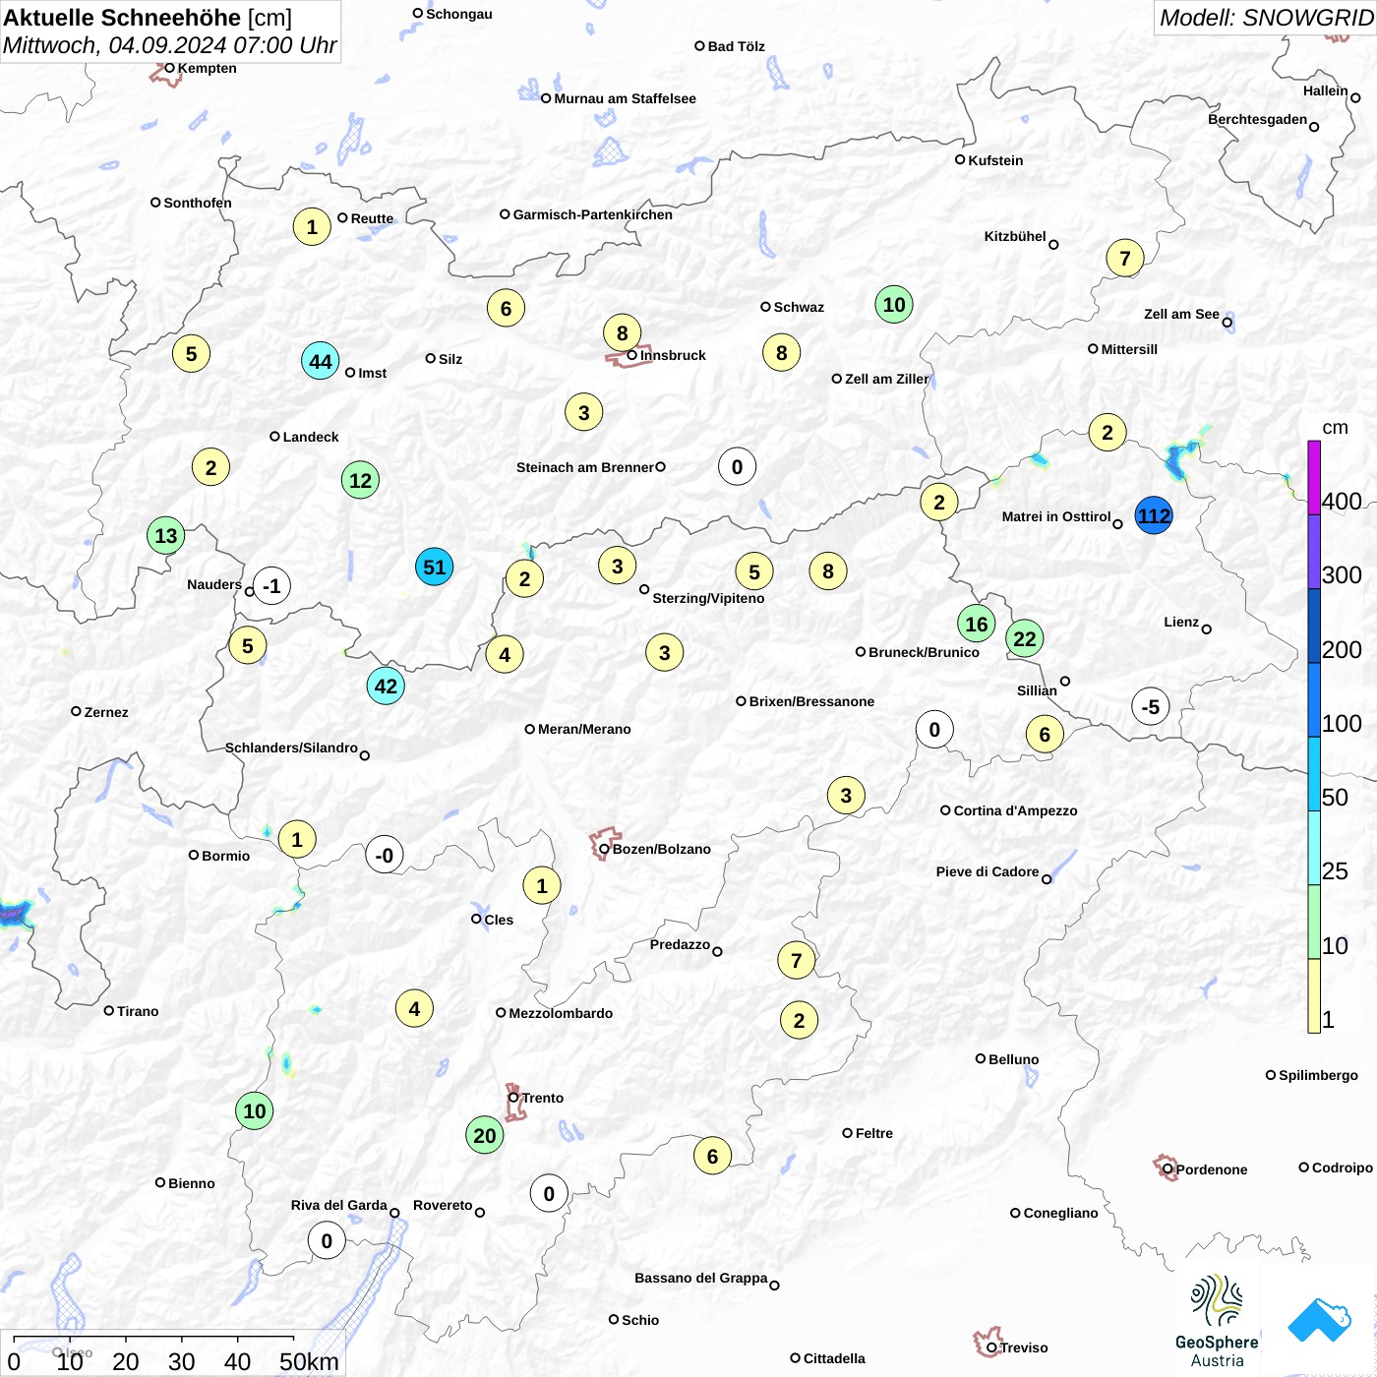Click the Bassano del Grappa label
Viewport: 1377px width, 1377px height.
pyautogui.click(x=700, y=1278)
